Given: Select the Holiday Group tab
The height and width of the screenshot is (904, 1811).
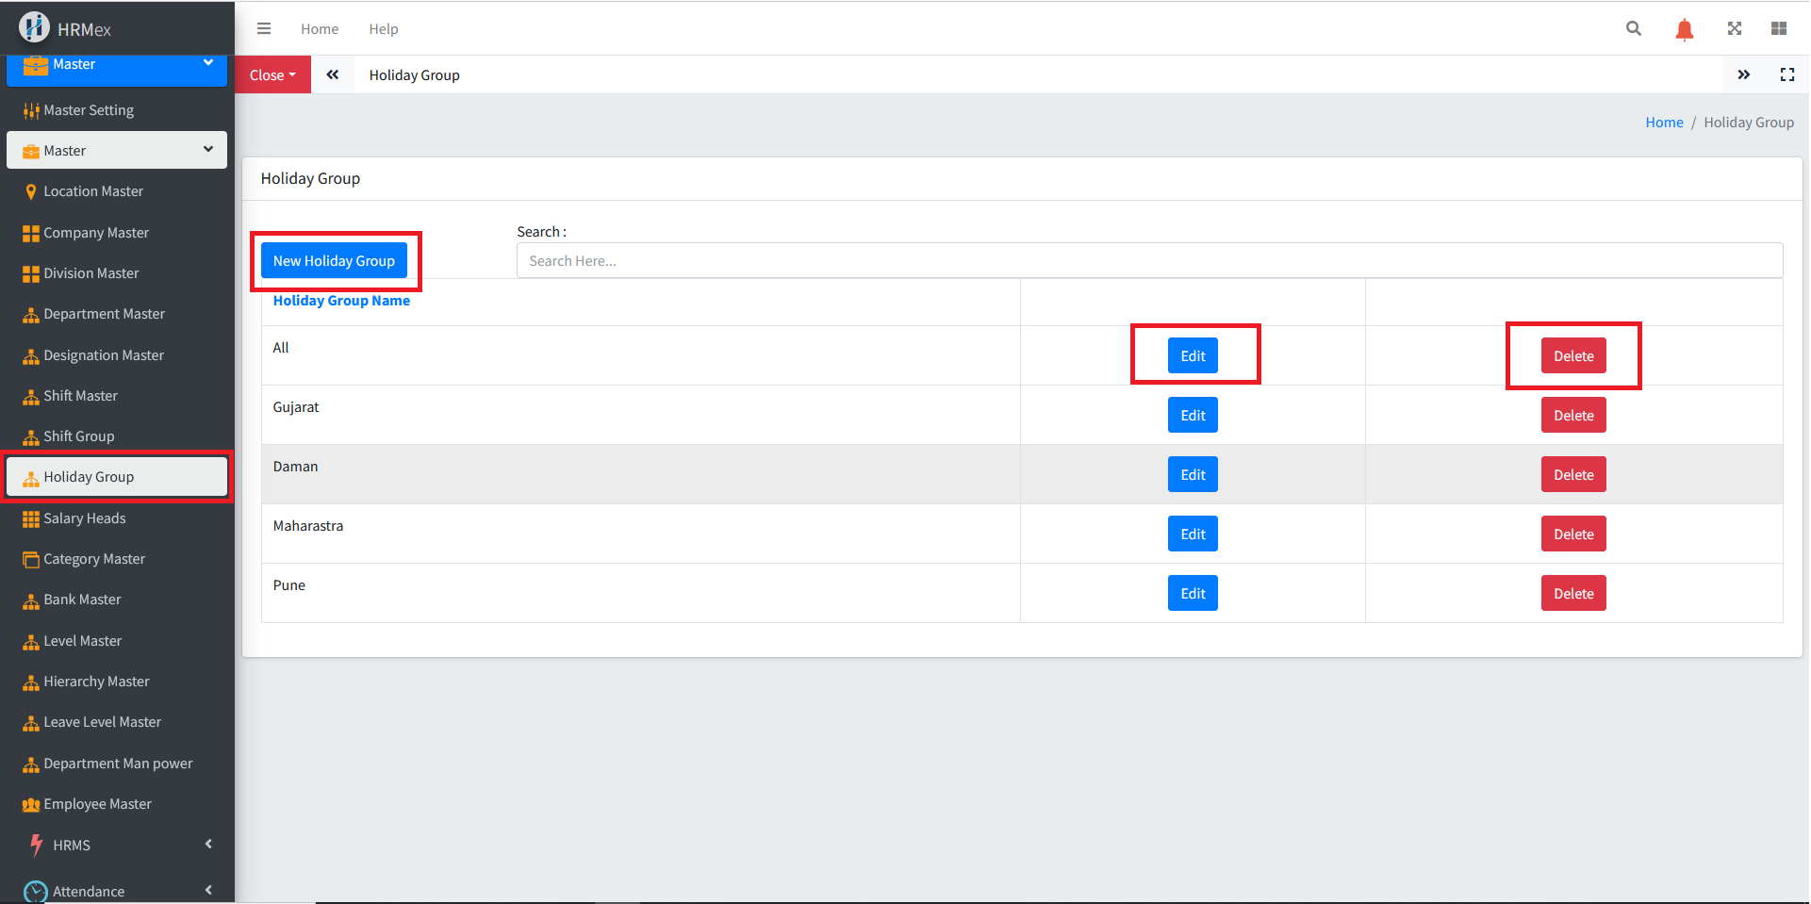Looking at the screenshot, I should (x=414, y=74).
